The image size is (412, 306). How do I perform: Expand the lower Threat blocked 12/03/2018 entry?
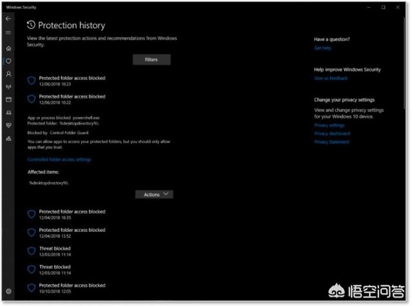(x=50, y=269)
